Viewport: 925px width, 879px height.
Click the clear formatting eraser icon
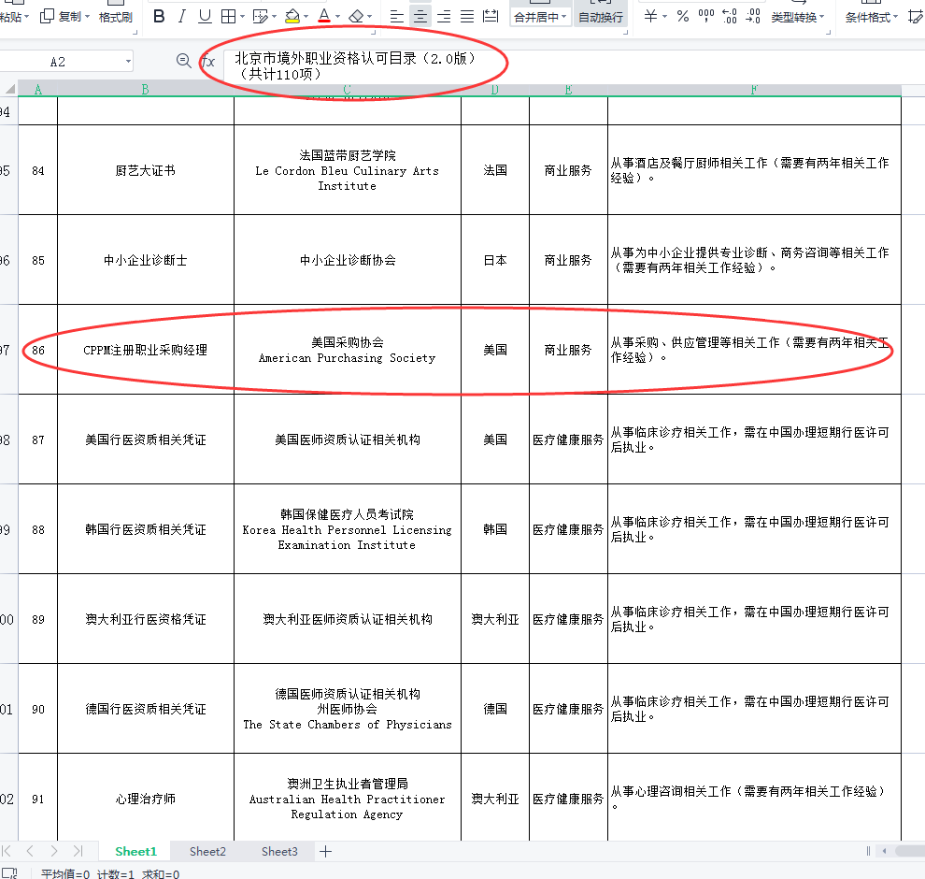coord(355,16)
